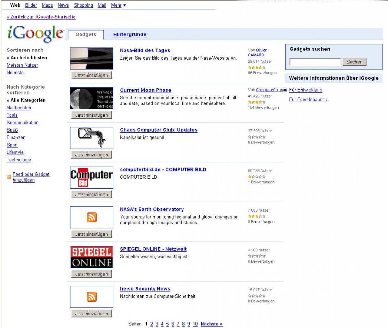Open Shopping in the top navigation
The image size is (388, 328).
(83, 5)
